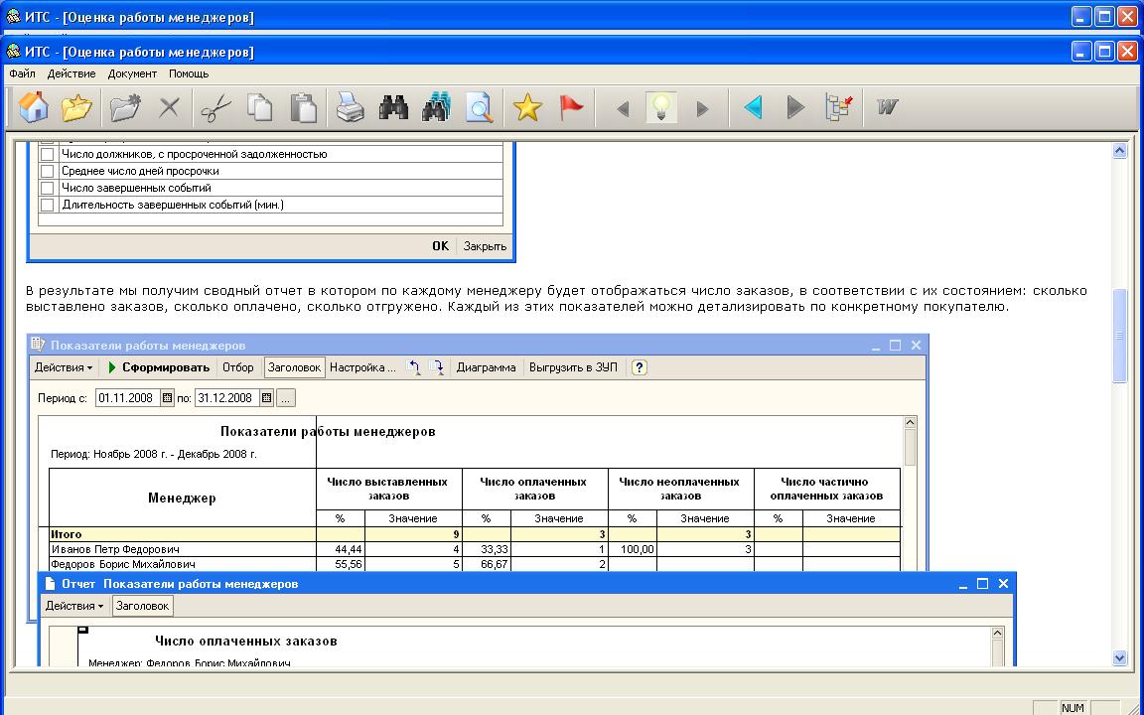Open the Документ menu
Screen dimensions: 1144x715
132,73
